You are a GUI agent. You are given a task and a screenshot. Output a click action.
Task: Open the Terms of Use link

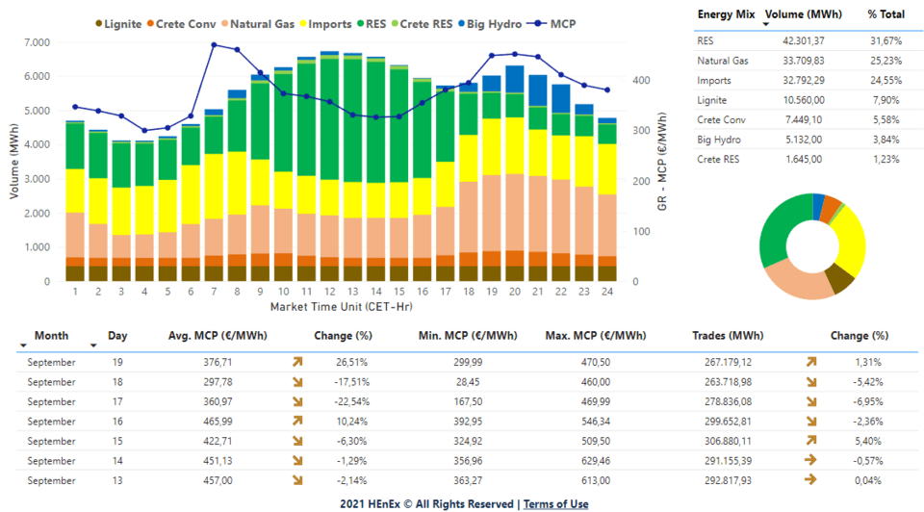click(x=555, y=504)
